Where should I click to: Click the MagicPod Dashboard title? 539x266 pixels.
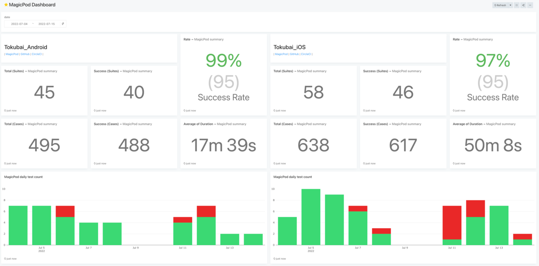[32, 5]
